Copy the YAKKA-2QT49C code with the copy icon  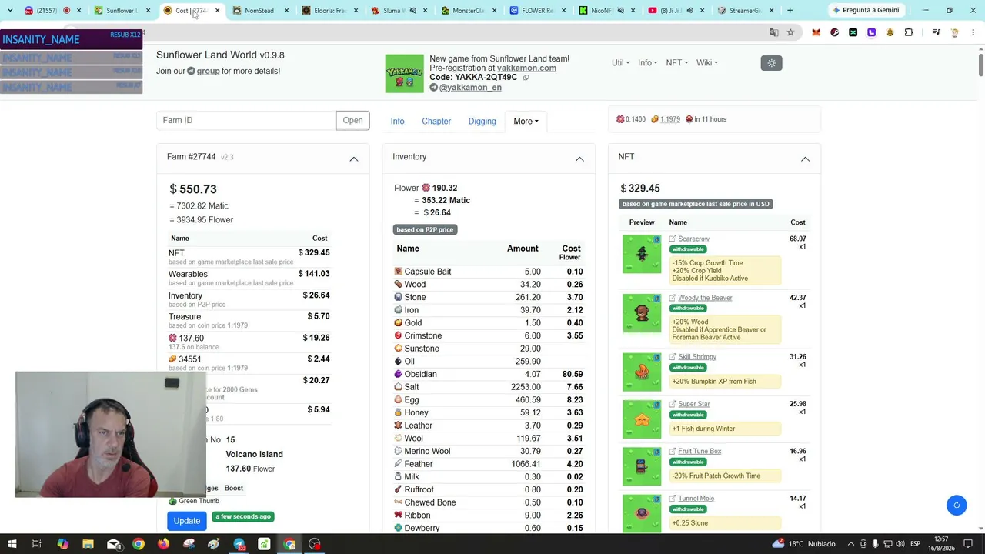[526, 78]
